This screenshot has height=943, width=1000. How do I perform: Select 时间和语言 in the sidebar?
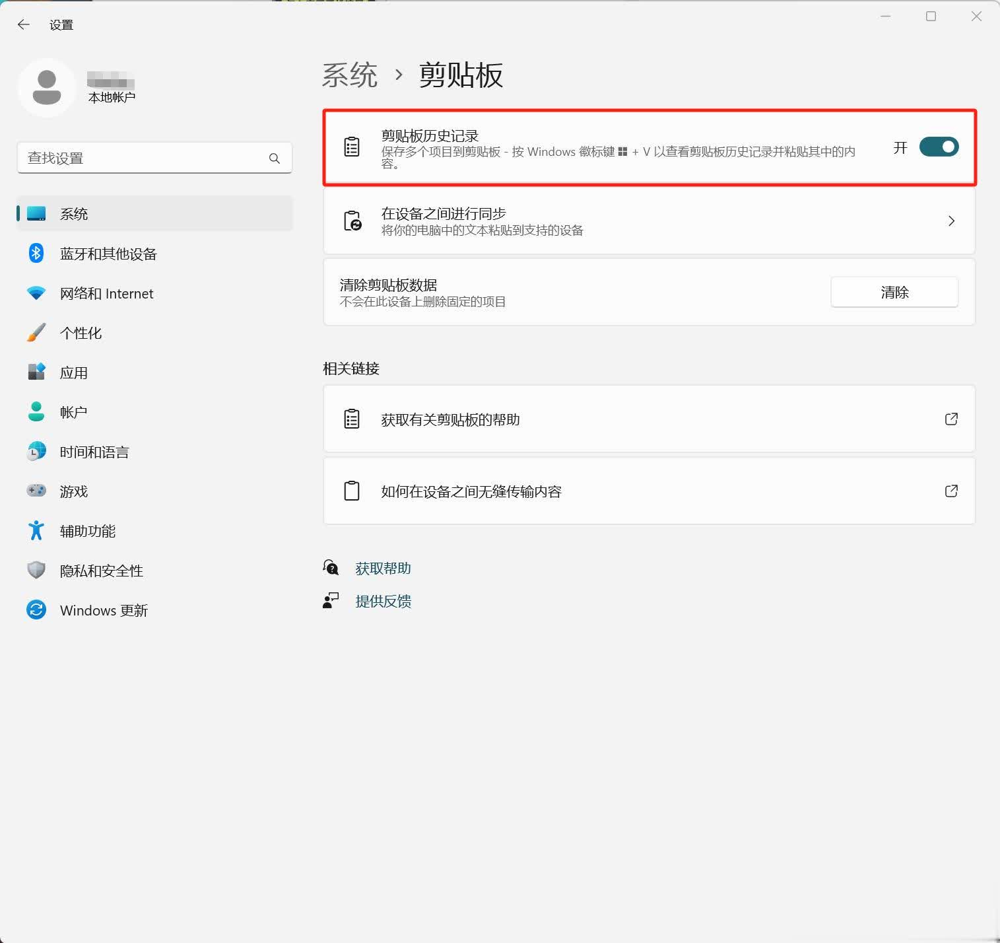[x=94, y=452]
